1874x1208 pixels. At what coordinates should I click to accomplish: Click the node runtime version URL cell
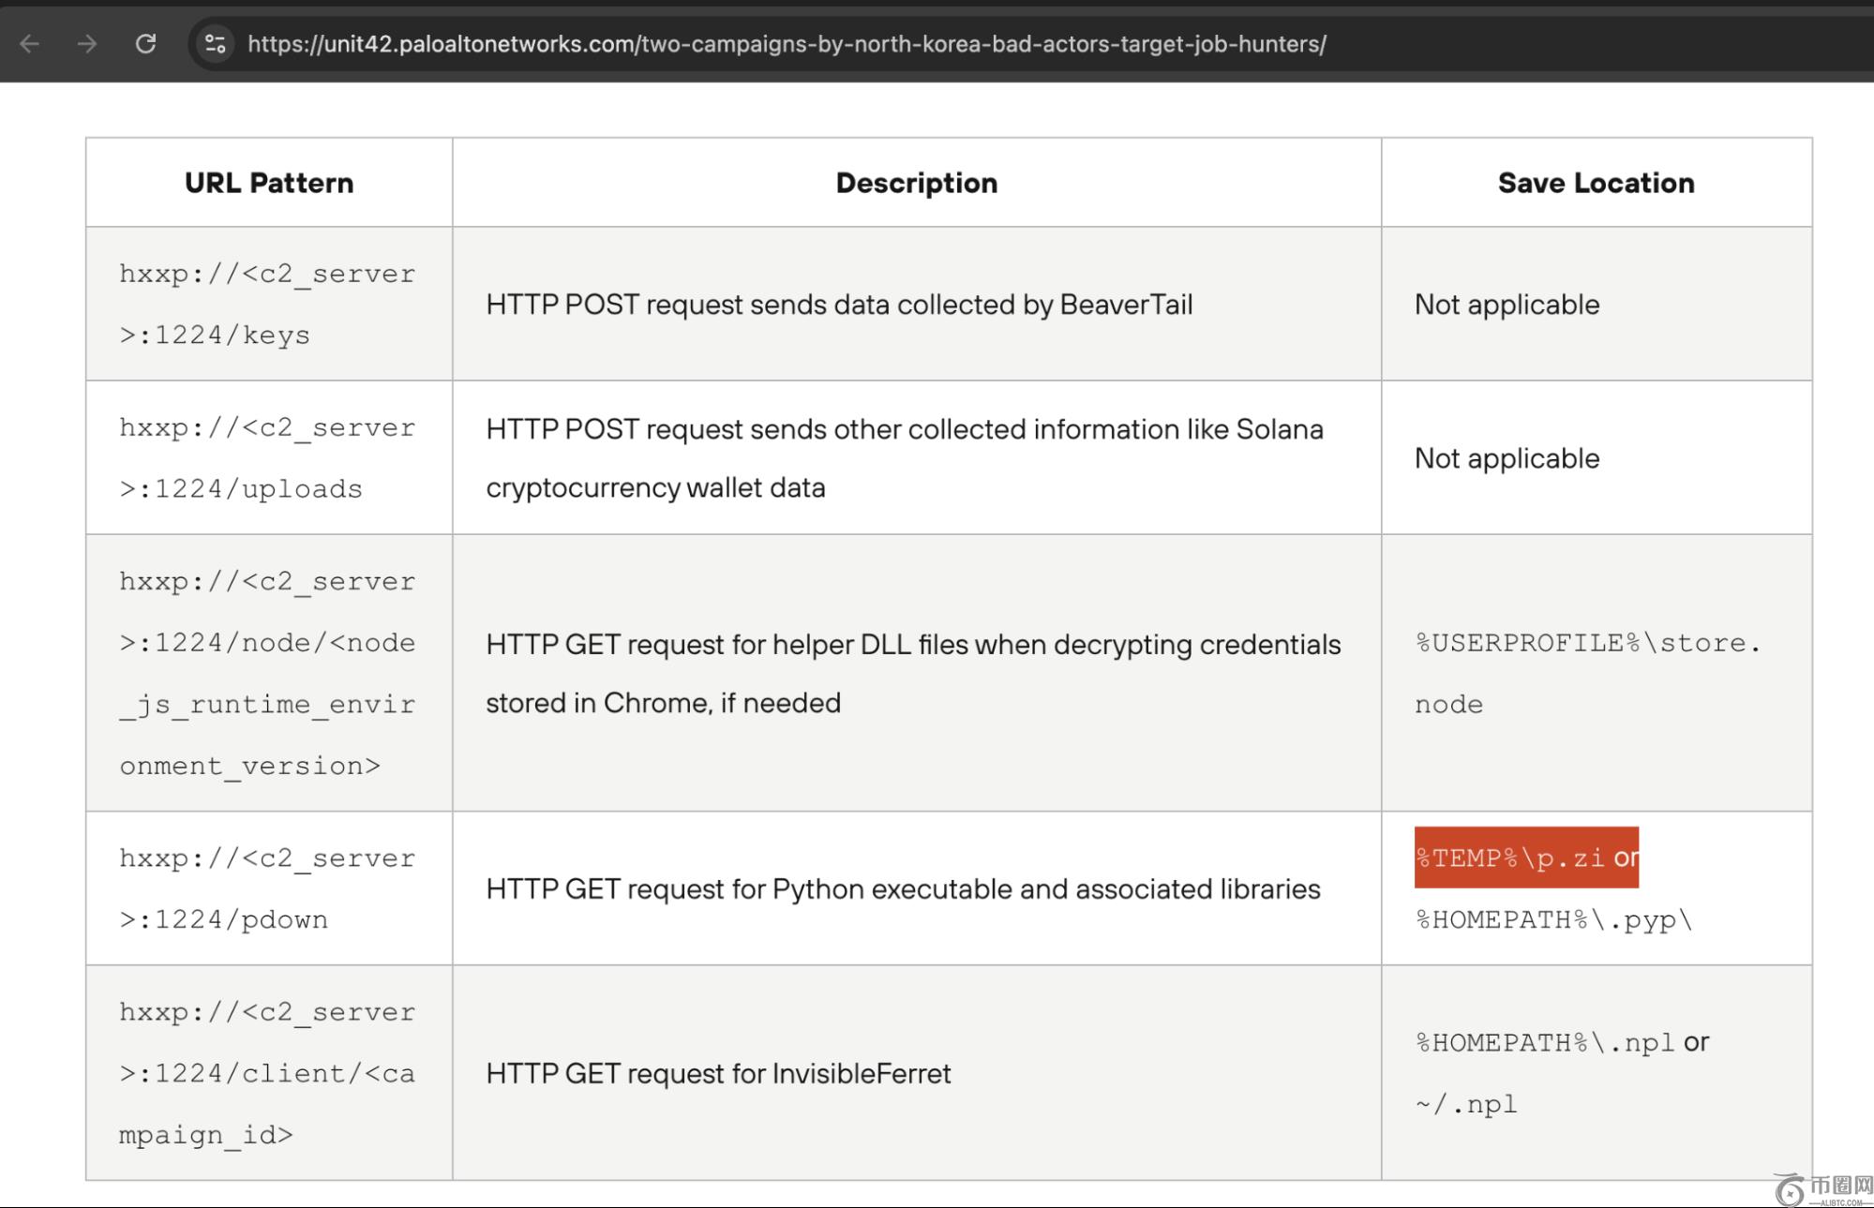point(267,673)
